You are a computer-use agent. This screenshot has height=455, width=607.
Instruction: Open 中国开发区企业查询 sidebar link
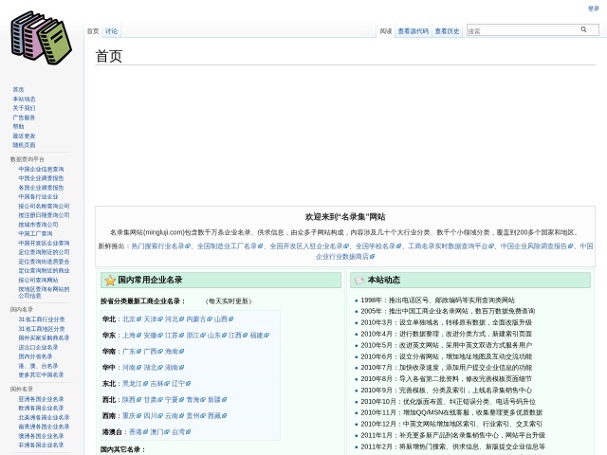tap(44, 243)
